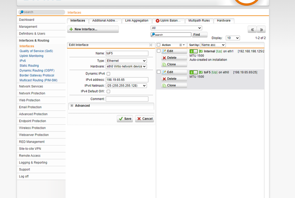Go to previous page with double-left arrow
295x198 pixels.
(x=252, y=29)
